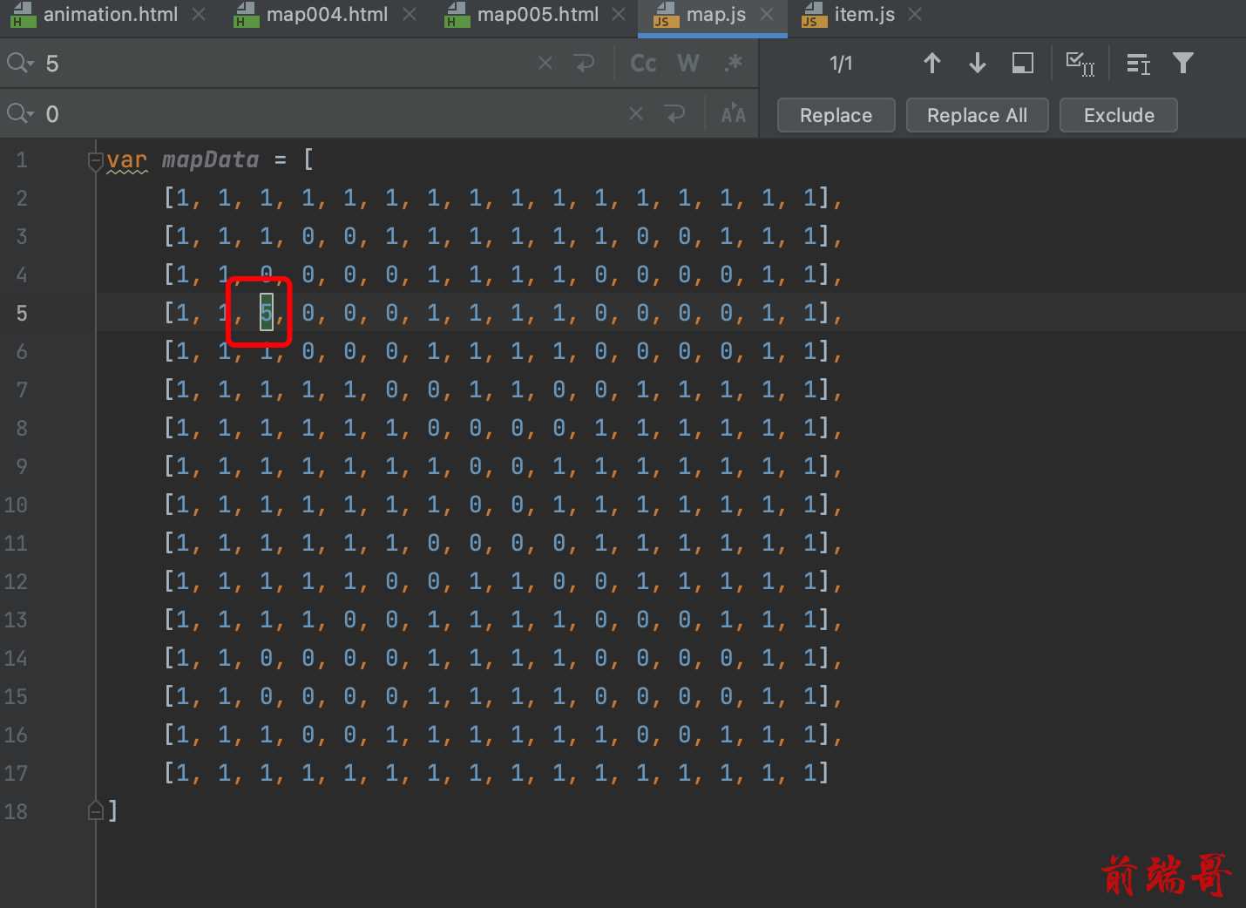Click the var keyword on line 1
Screen dimensions: 1246x908
127,159
